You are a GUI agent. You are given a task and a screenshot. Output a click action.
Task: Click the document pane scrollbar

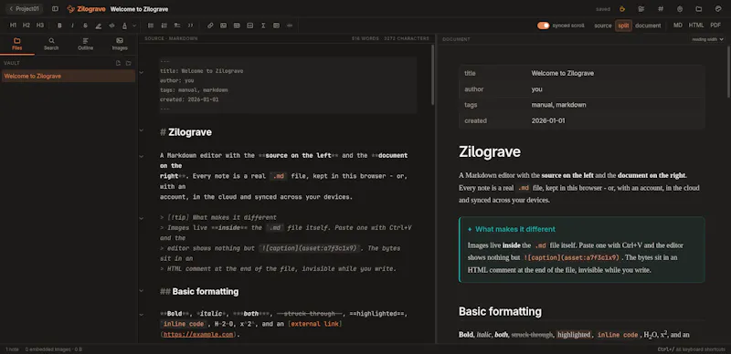[x=728, y=72]
